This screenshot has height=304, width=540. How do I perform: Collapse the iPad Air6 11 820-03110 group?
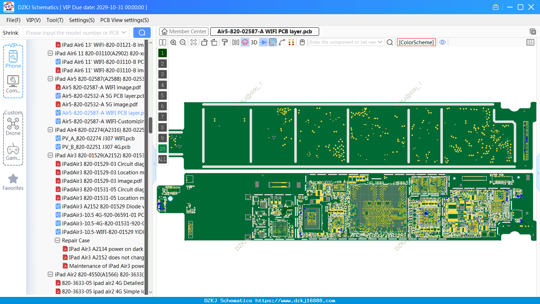50,53
